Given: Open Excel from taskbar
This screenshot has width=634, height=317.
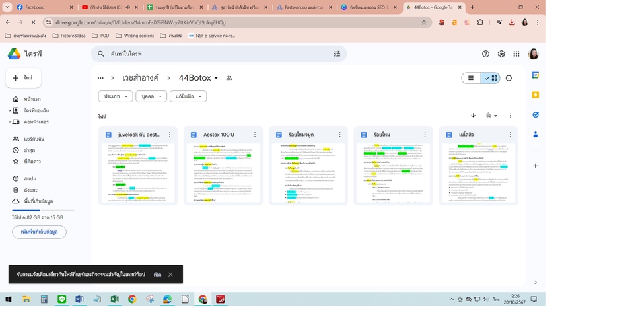Looking at the screenshot, I should pyautogui.click(x=114, y=299).
